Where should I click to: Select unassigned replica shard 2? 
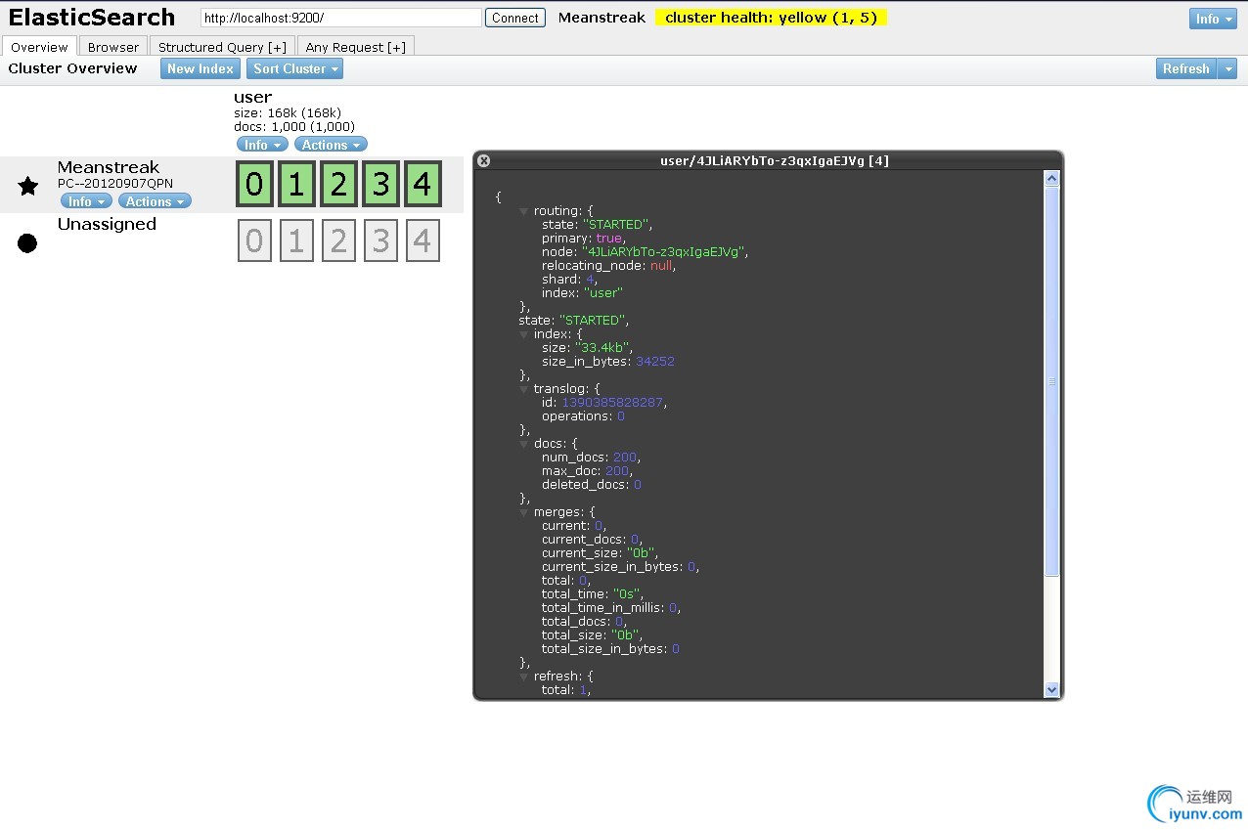coord(338,240)
